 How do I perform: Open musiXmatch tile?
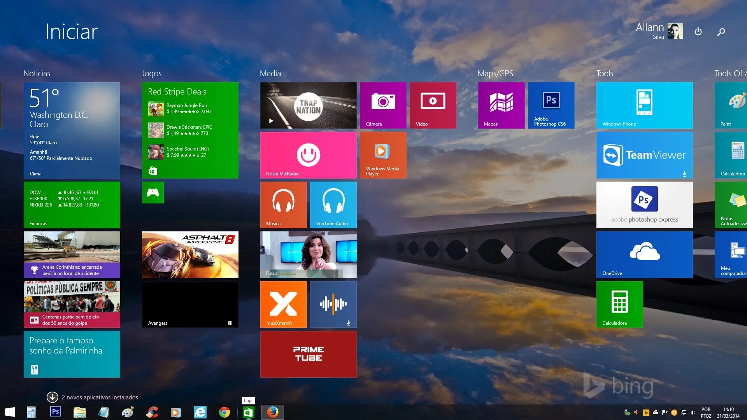[x=285, y=304]
